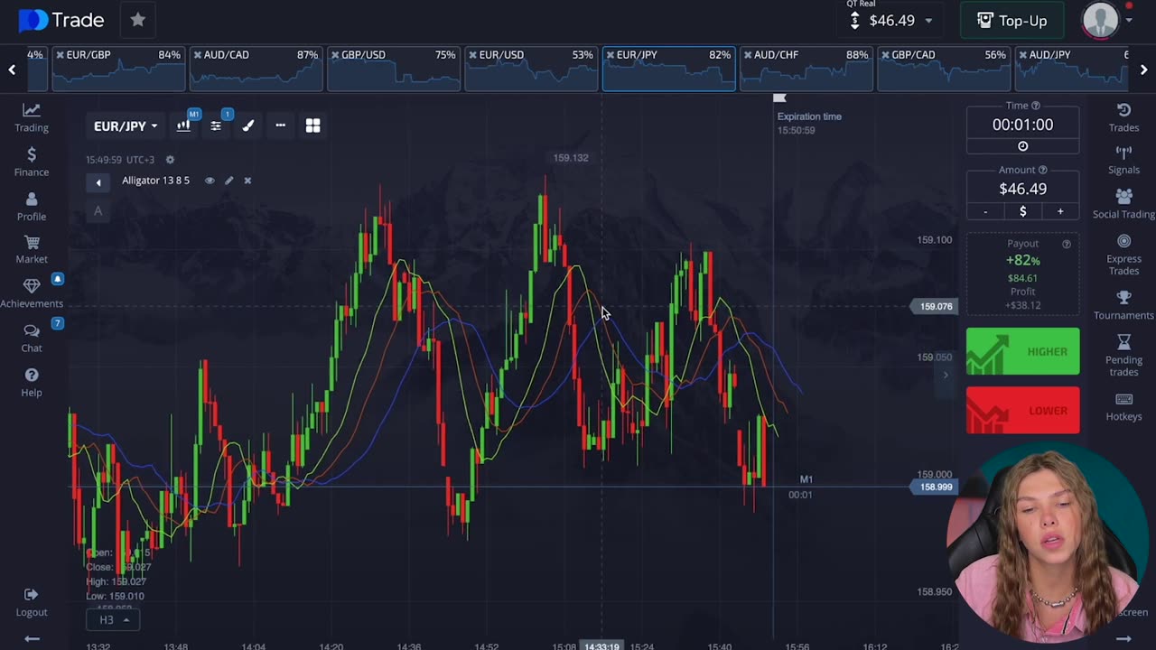The width and height of the screenshot is (1156, 650).
Task: Place a HIGHER trade
Action: [1022, 351]
